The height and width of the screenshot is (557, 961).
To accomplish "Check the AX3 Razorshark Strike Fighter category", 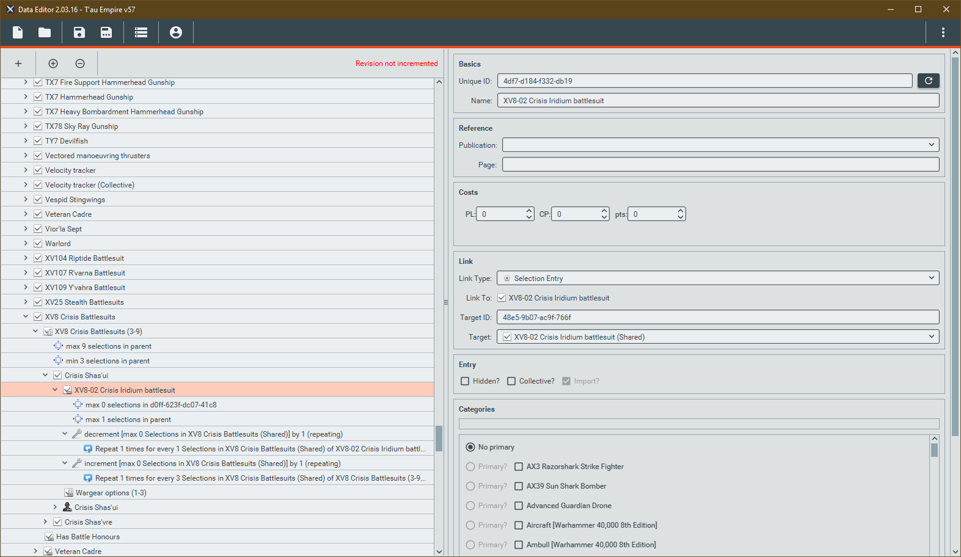I will click(x=519, y=467).
